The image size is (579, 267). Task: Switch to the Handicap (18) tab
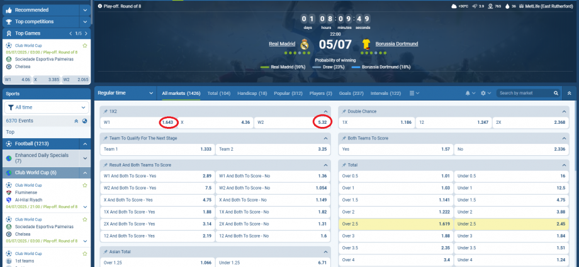(x=252, y=94)
